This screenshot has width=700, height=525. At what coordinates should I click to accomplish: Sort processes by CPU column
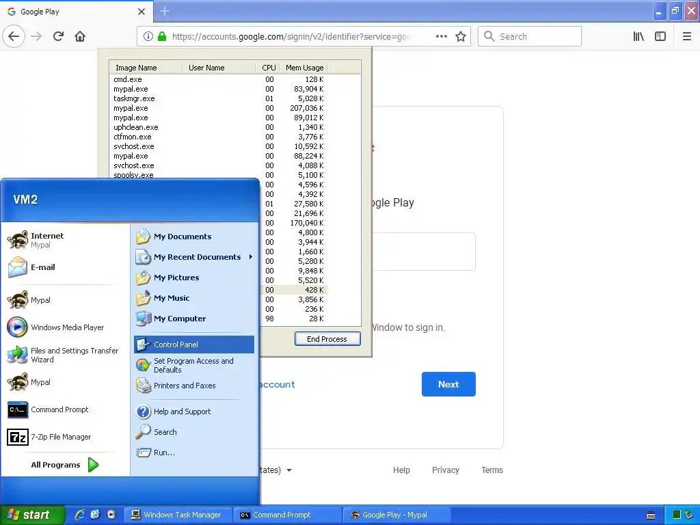(x=268, y=68)
